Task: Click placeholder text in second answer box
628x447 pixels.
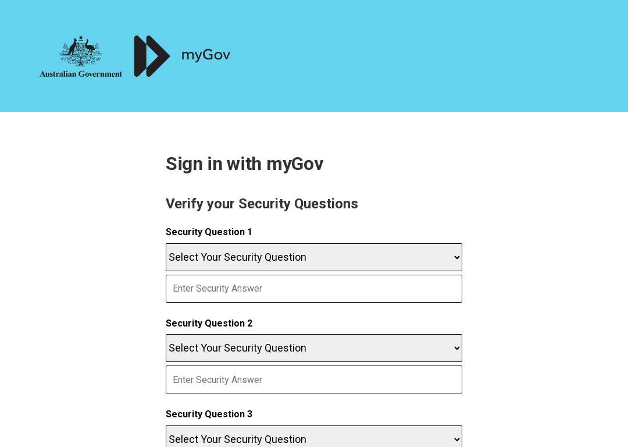Action: pos(217,379)
